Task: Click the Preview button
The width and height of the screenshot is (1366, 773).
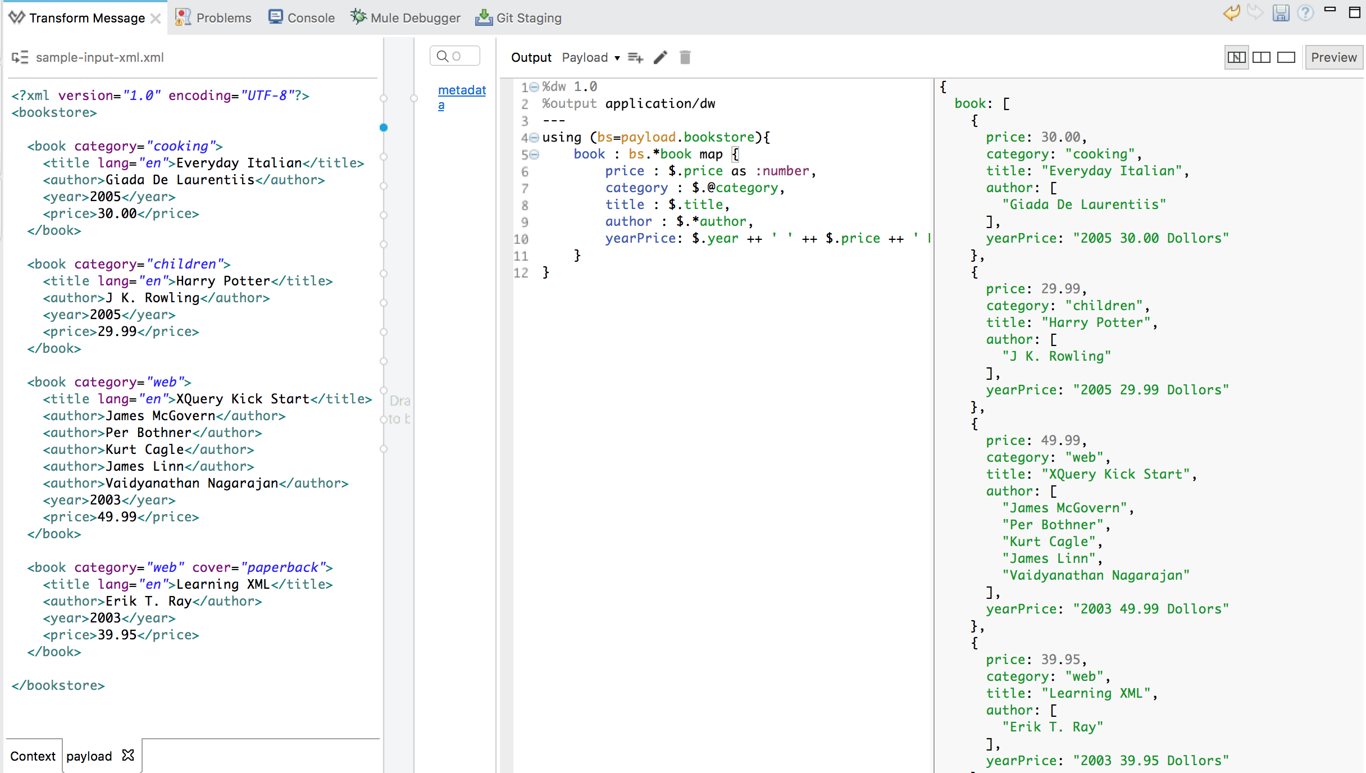Action: (1333, 57)
